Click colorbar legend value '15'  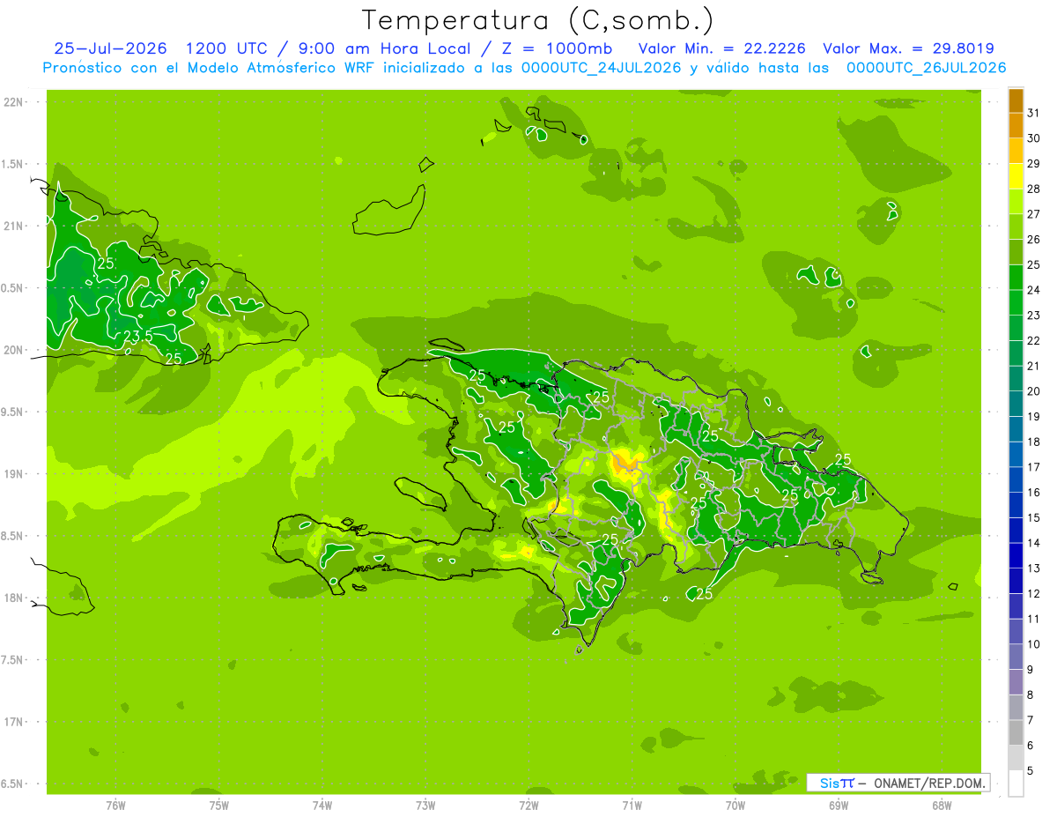pos(1034,517)
